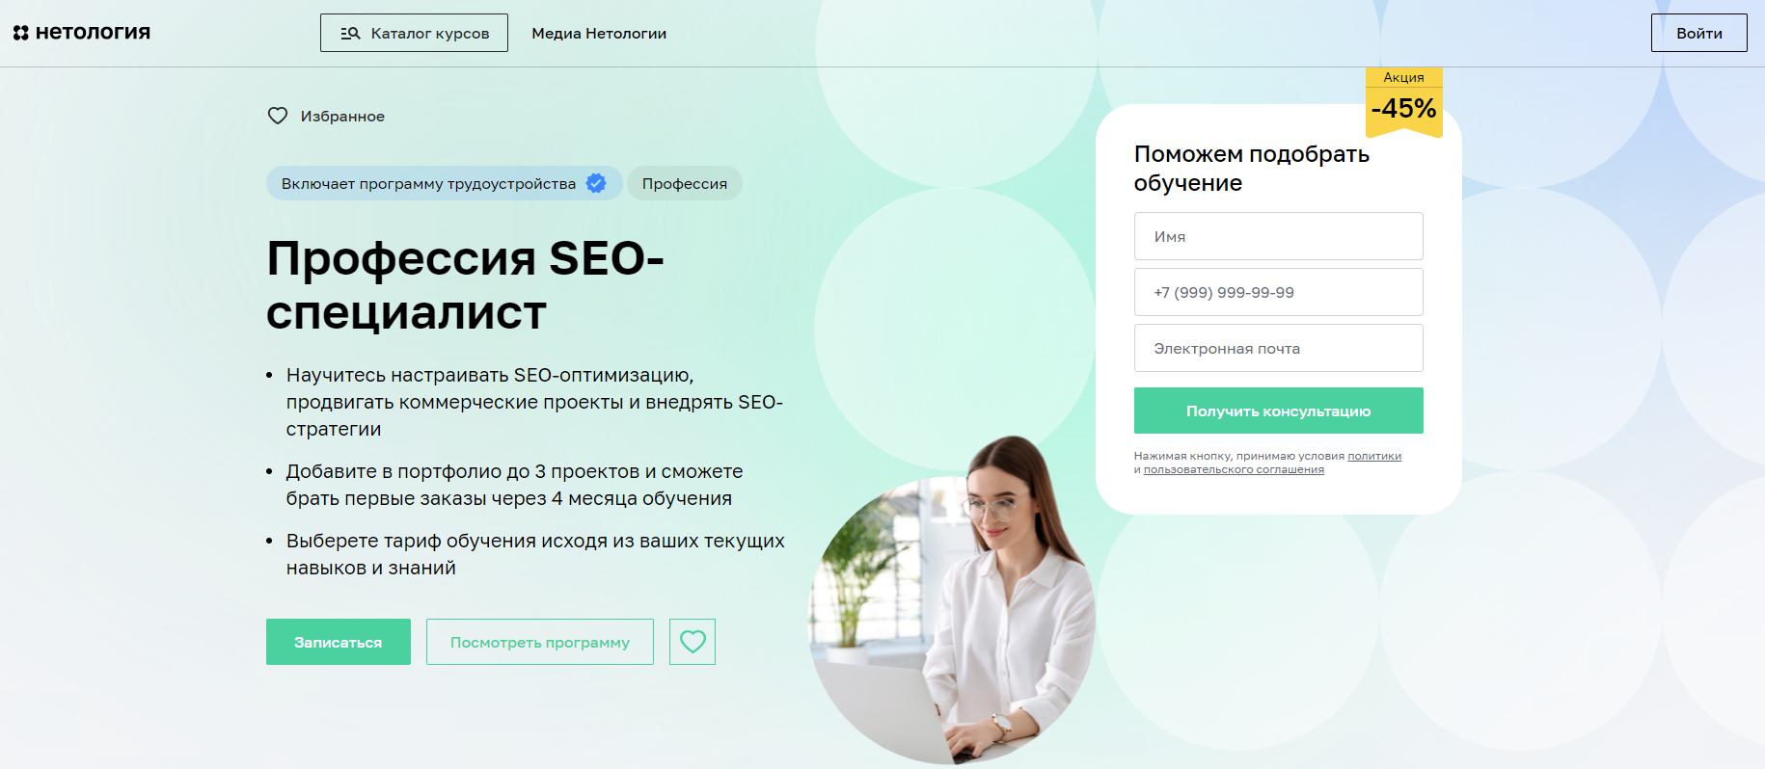The width and height of the screenshot is (1765, 769).
Task: Open the политики link
Action: 1374,457
